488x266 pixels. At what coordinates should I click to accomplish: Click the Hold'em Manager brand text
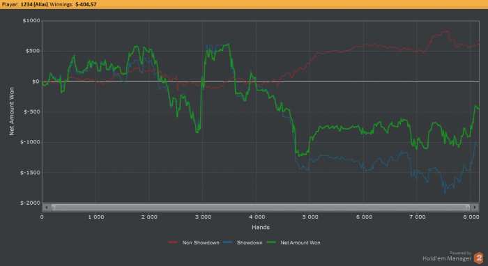(x=447, y=258)
